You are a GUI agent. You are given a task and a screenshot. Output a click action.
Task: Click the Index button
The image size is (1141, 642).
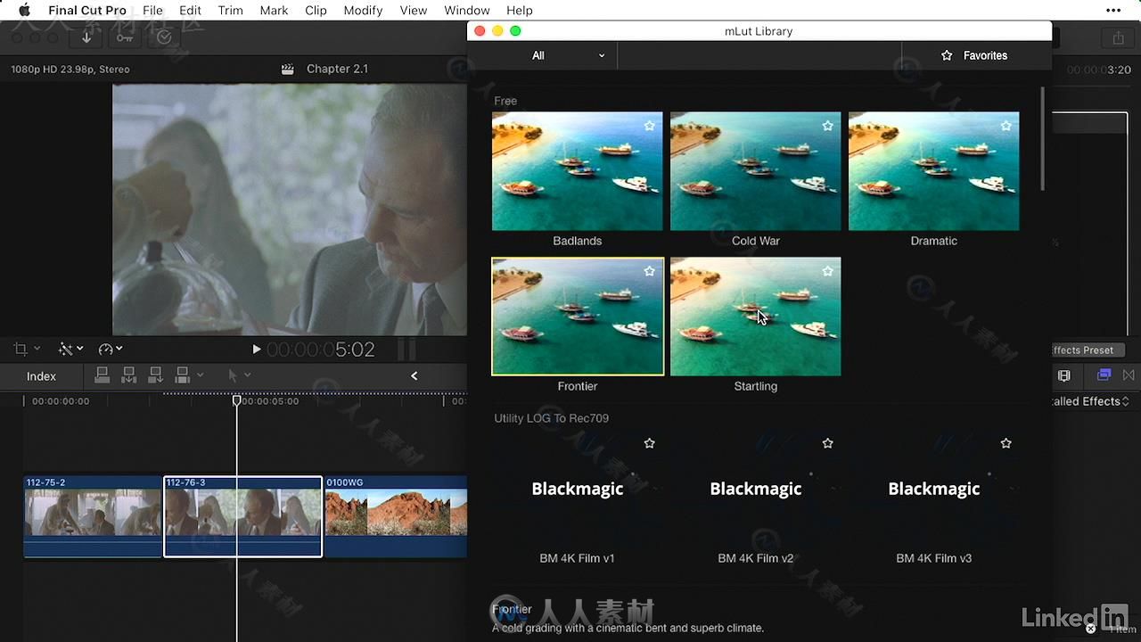coord(41,376)
